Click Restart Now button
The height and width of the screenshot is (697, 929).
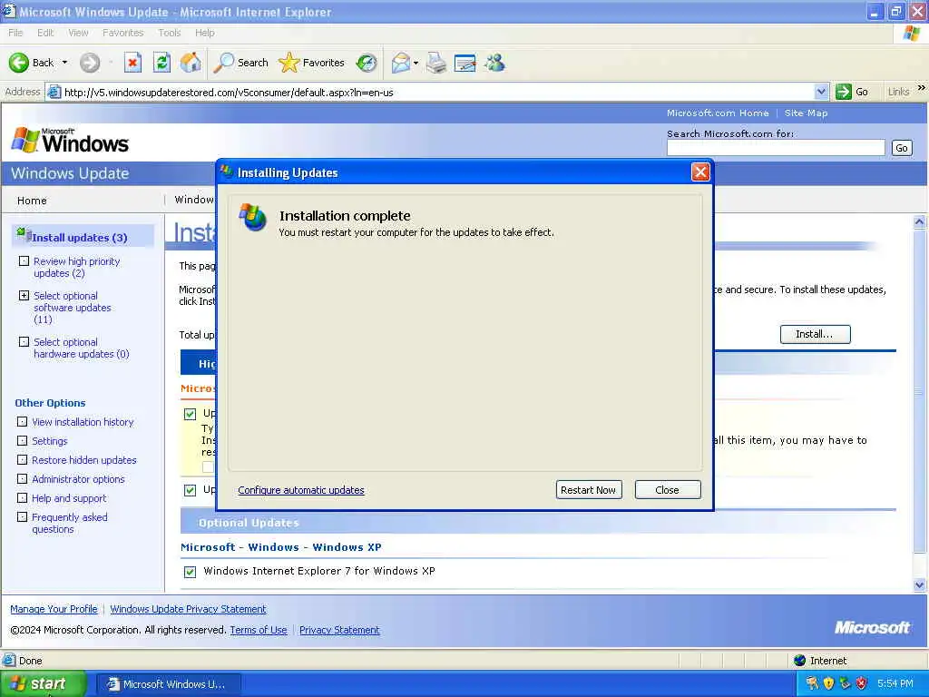click(589, 489)
